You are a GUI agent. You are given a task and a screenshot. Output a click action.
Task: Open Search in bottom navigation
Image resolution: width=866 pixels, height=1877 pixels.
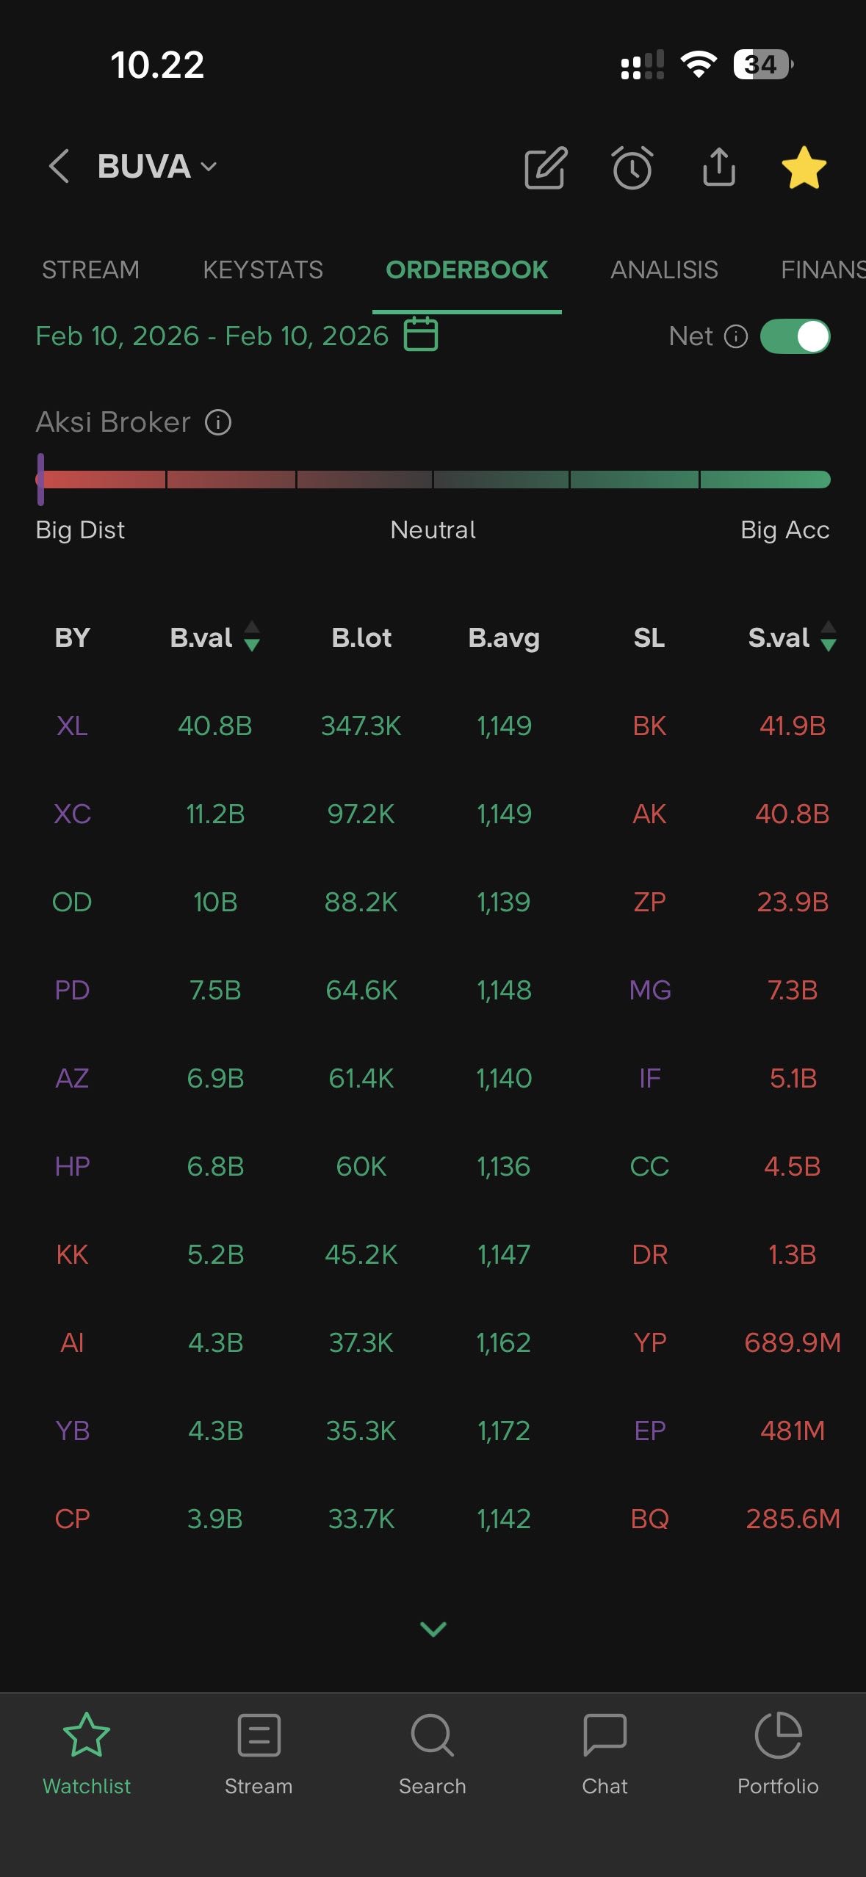click(433, 1754)
